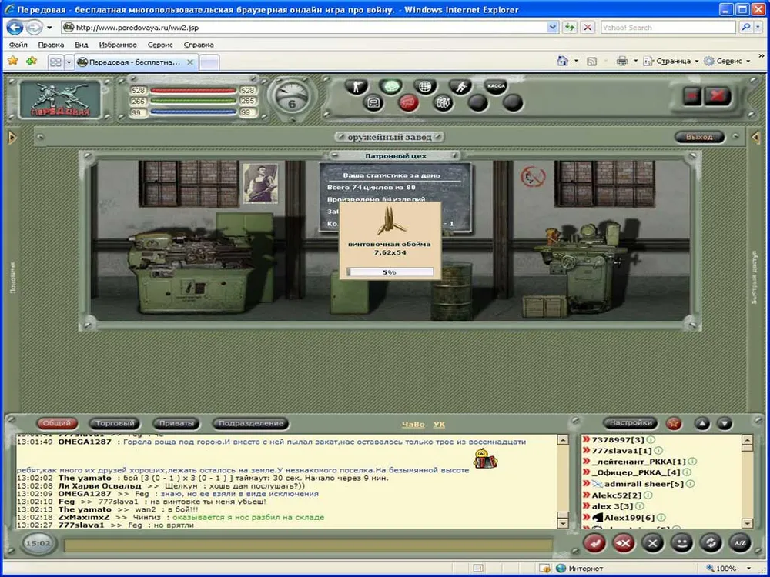Click the soldier with rifle icon
Screen dimensions: 770x577
tap(357, 86)
